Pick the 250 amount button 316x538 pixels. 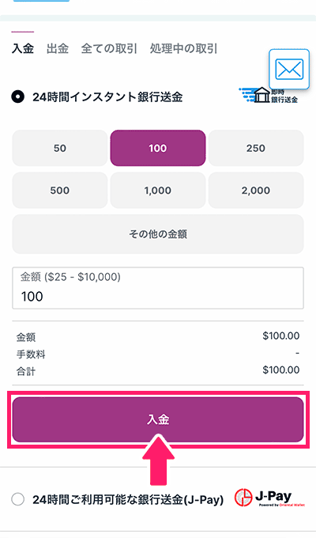pos(256,148)
